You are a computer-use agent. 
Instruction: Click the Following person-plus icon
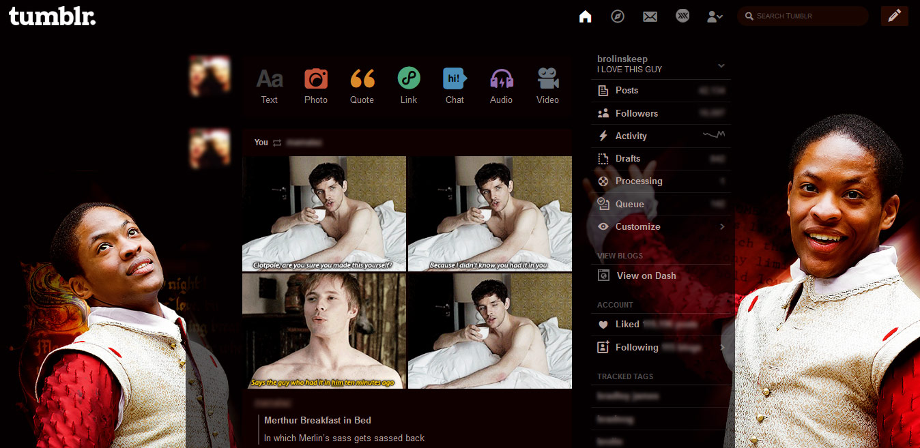tap(603, 347)
